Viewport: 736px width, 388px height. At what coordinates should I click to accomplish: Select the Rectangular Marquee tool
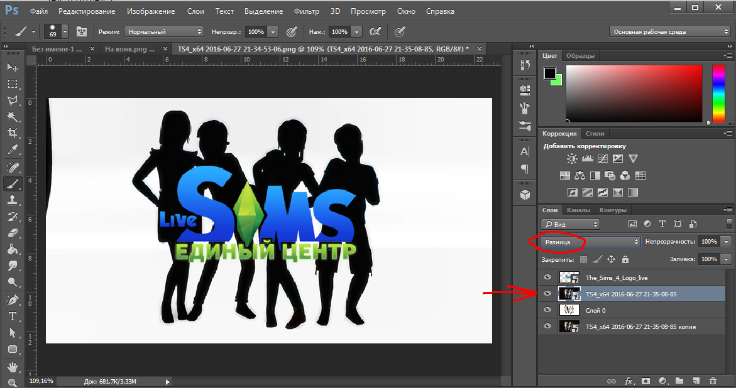(13, 84)
